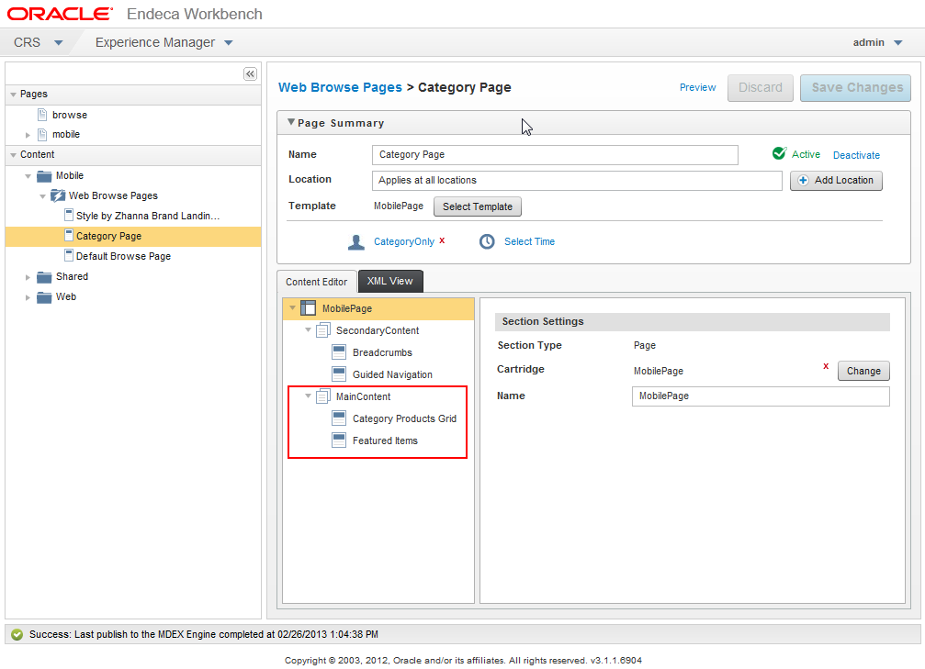Click the Featured Items cartridge icon

pos(339,440)
